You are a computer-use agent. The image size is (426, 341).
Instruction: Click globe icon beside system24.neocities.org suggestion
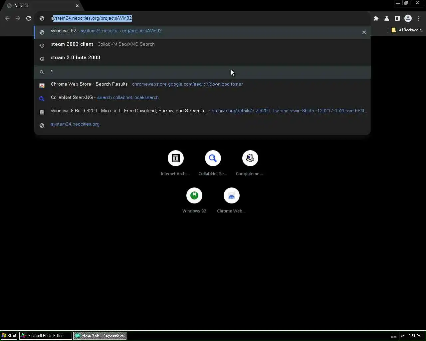(x=42, y=126)
